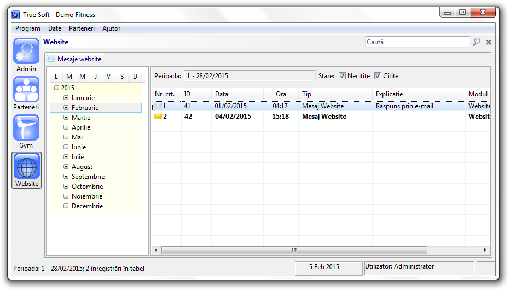Open the Admin module icon
The image size is (510, 291).
(x=26, y=52)
